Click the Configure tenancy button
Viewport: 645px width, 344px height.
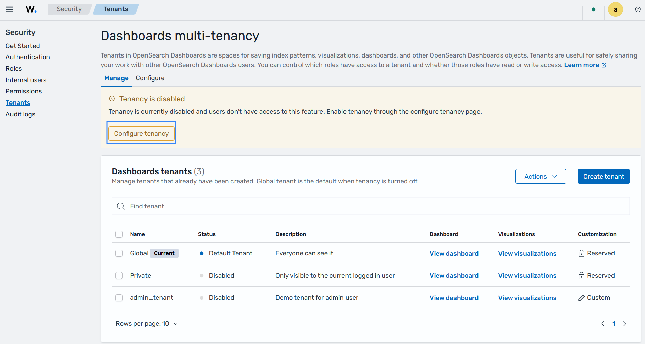coord(141,133)
